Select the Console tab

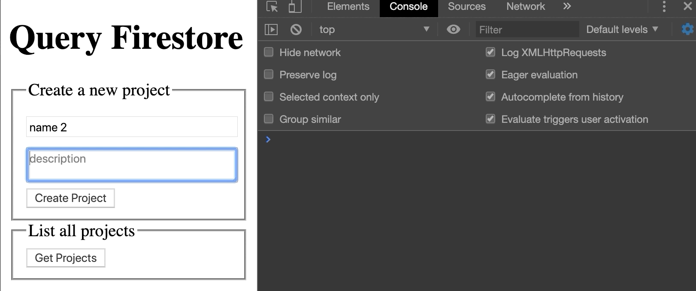pyautogui.click(x=409, y=6)
